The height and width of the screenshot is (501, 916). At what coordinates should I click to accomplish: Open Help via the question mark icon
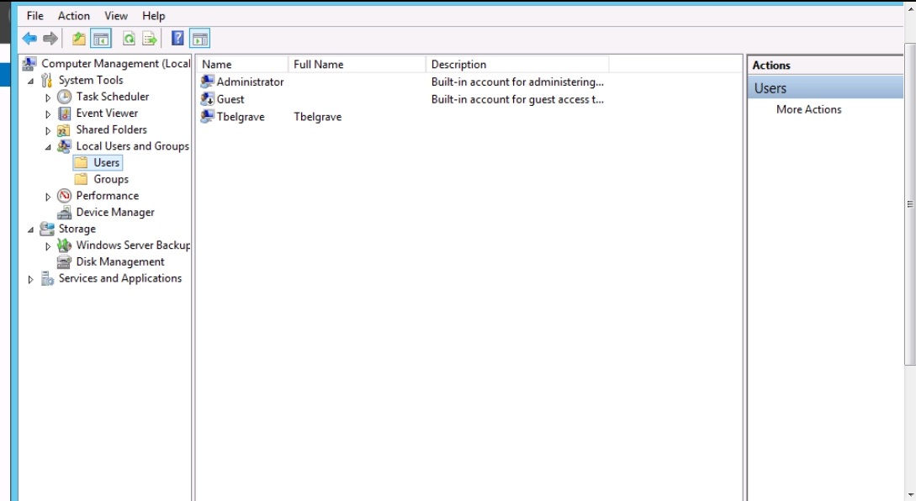pyautogui.click(x=177, y=39)
